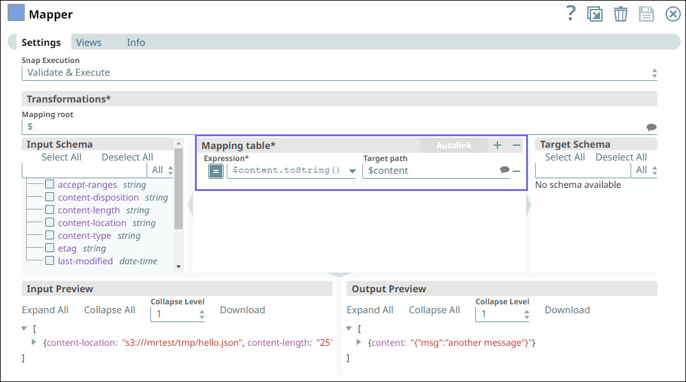Image resolution: width=686 pixels, height=382 pixels.
Task: Check the accept-ranges checkbox
Action: click(49, 185)
